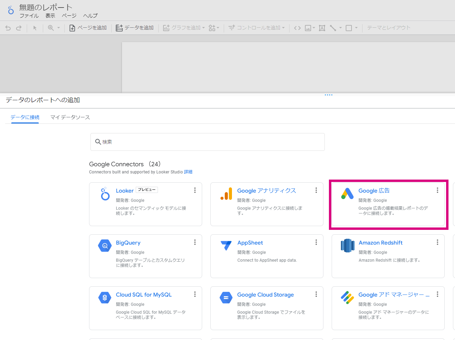Image resolution: width=455 pixels, height=340 pixels.
Task: Click the Google Analytics bar chart icon
Action: (x=226, y=194)
